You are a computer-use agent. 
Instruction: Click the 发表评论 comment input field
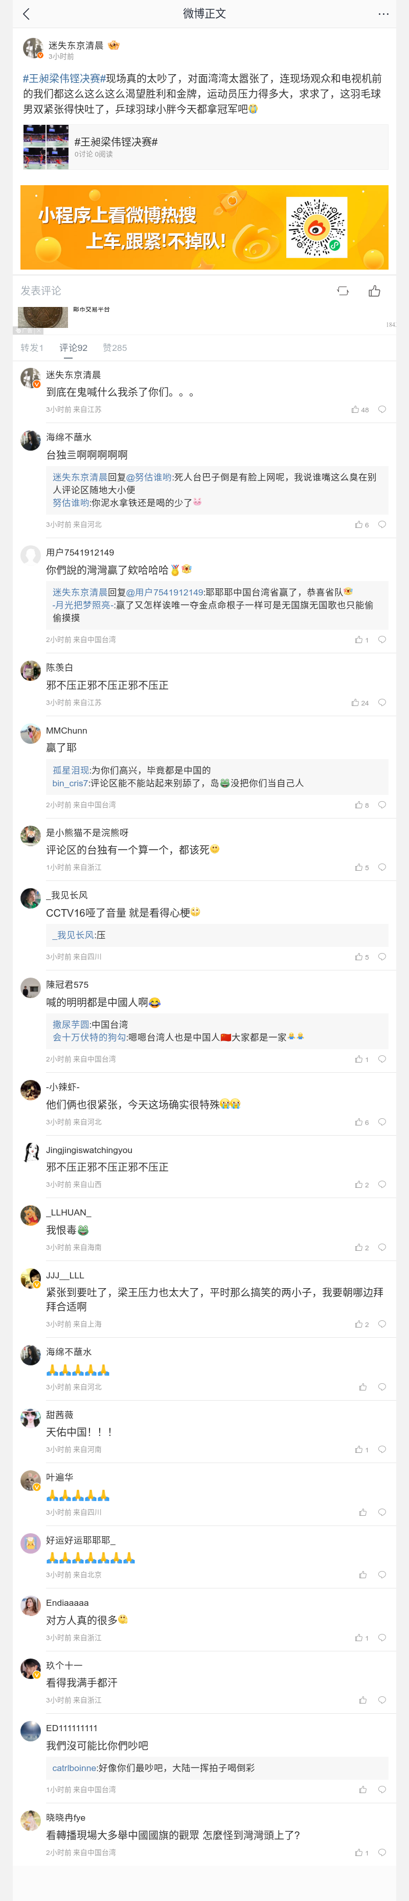click(x=147, y=291)
